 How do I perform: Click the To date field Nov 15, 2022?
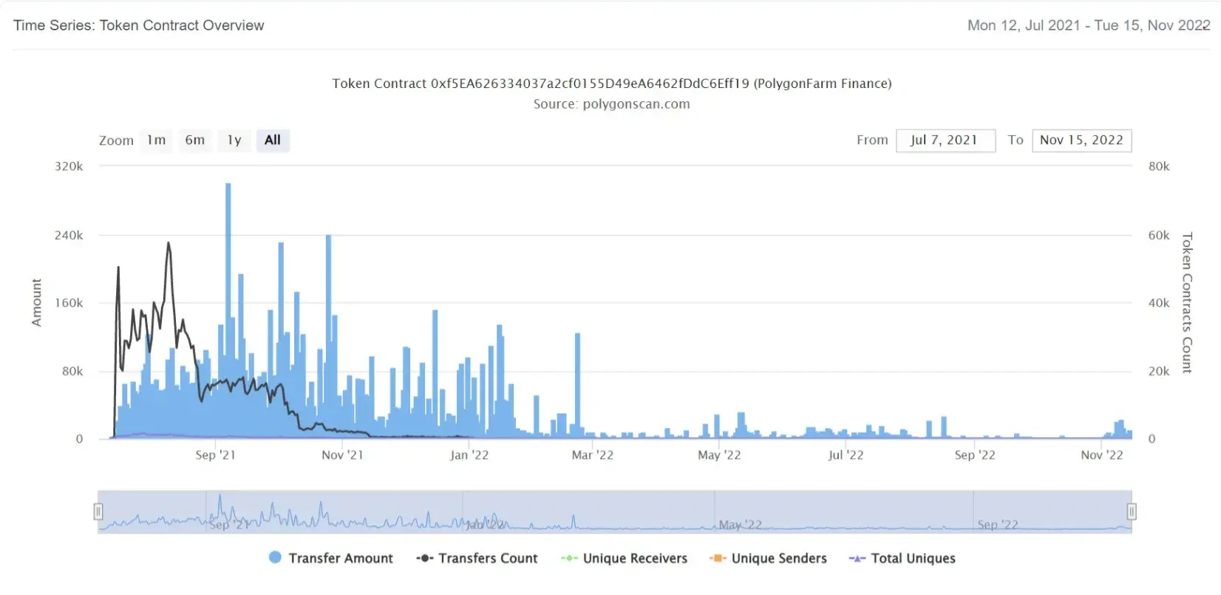coord(1081,140)
